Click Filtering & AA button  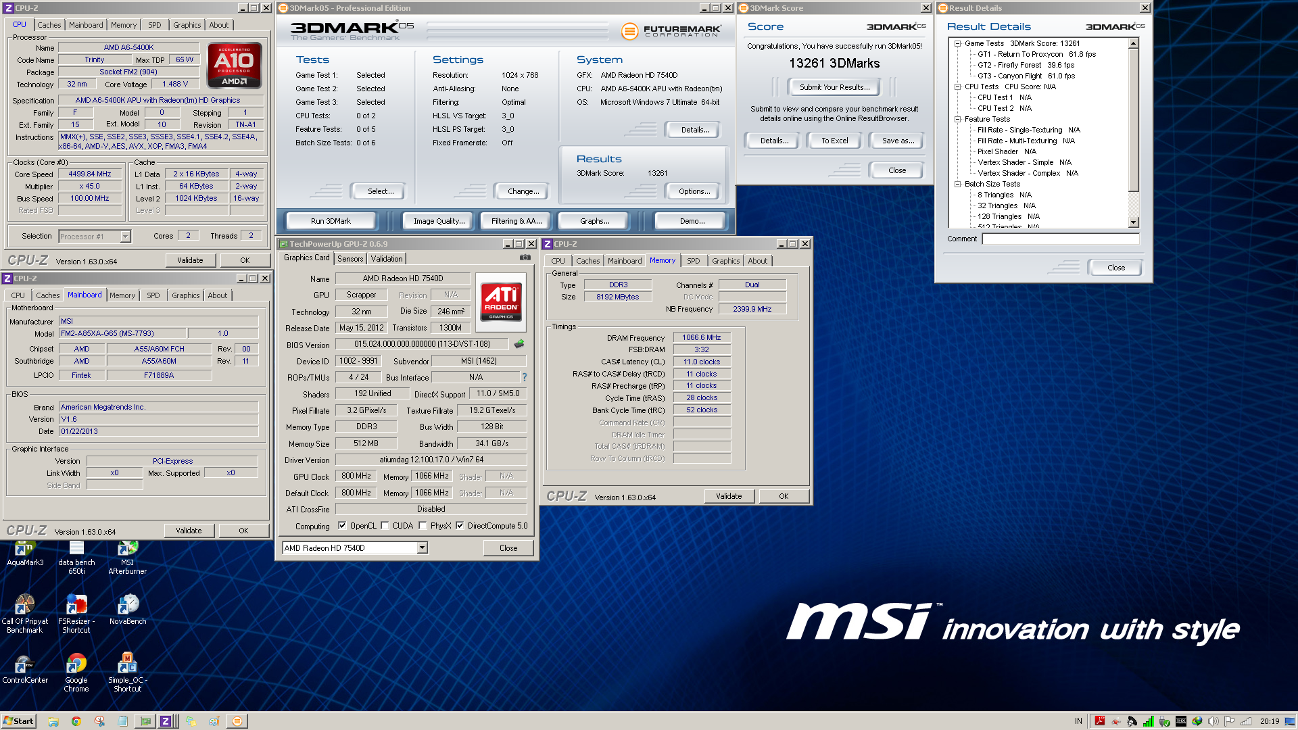click(516, 221)
